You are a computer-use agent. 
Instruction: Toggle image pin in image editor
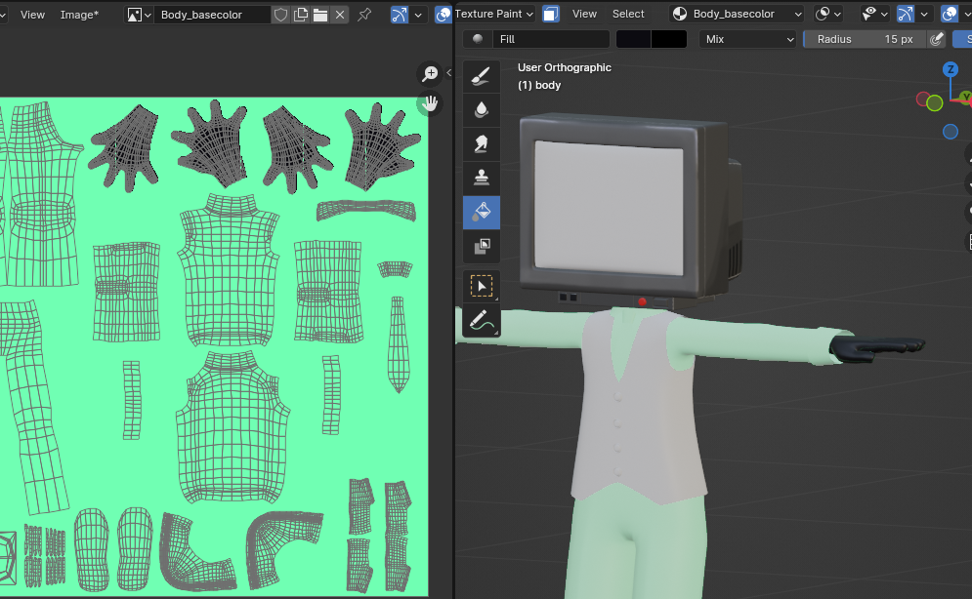pos(364,15)
